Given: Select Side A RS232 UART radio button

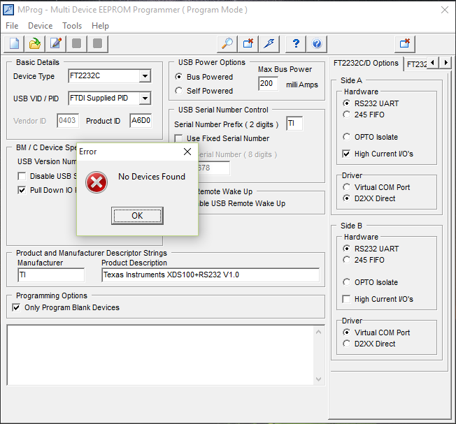Looking at the screenshot, I should pos(346,103).
